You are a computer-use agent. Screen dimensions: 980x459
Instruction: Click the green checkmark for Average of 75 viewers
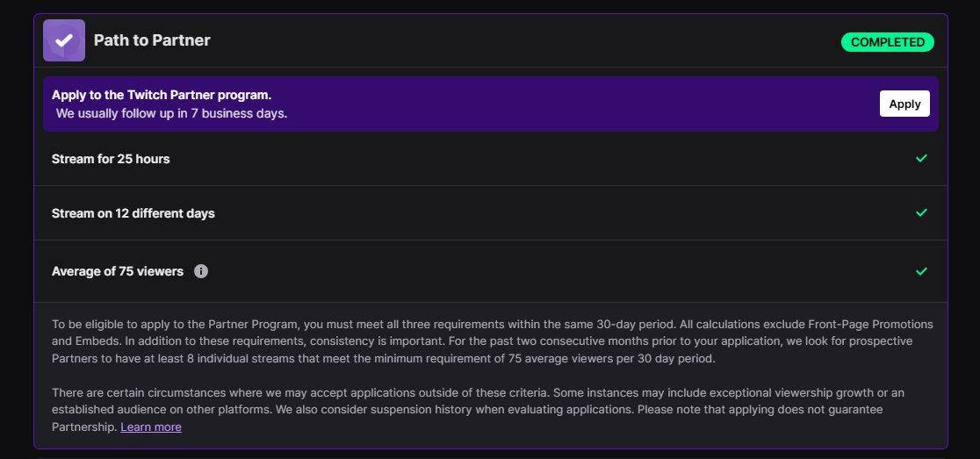pyautogui.click(x=921, y=272)
